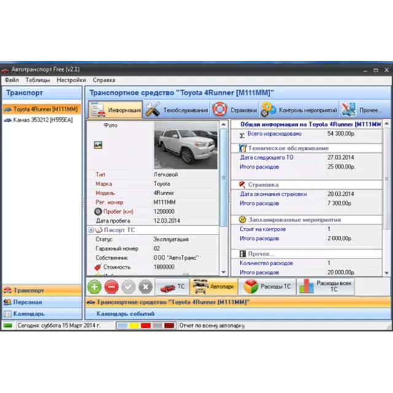
Task: Switch to the Транспорт section in sidebar
Action: 42,290
